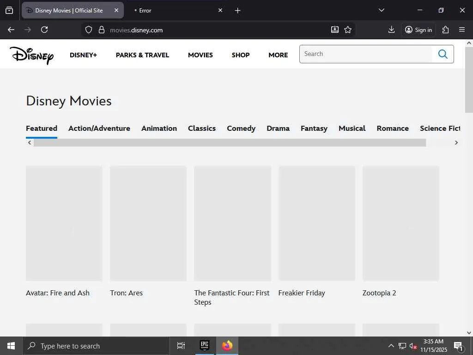Open Windows Start menu
The width and height of the screenshot is (473, 355).
[x=11, y=346]
